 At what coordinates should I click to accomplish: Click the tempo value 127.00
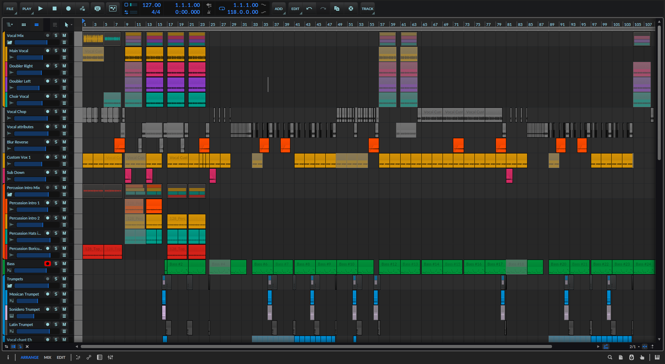click(152, 5)
